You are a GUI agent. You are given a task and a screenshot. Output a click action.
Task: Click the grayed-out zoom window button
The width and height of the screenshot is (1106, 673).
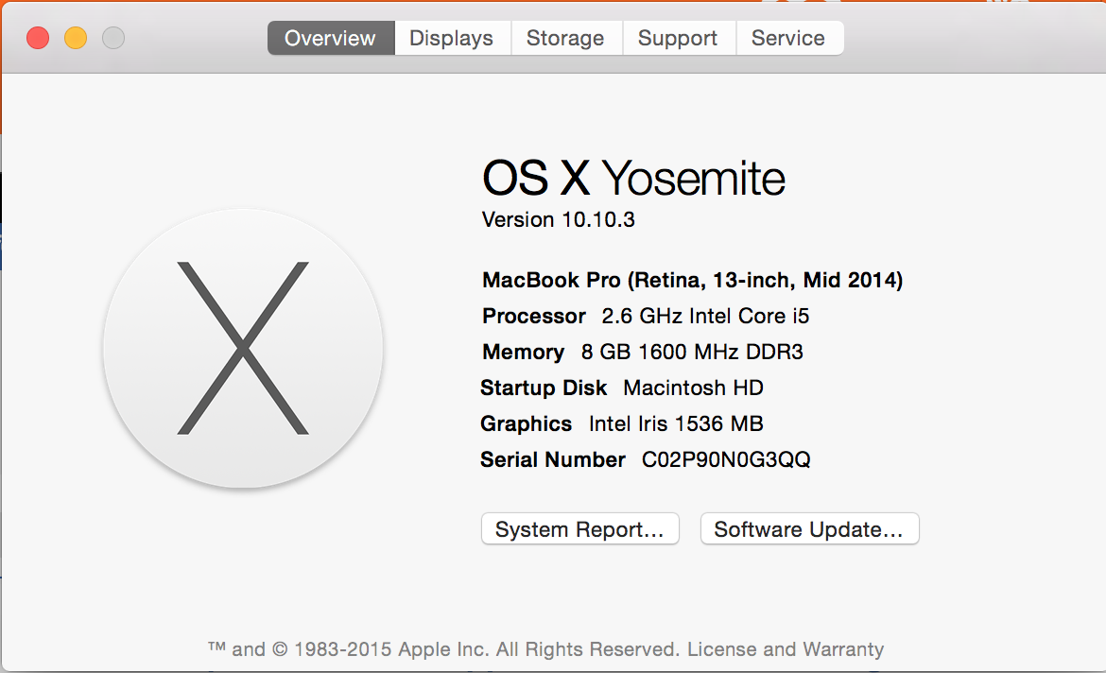point(113,39)
